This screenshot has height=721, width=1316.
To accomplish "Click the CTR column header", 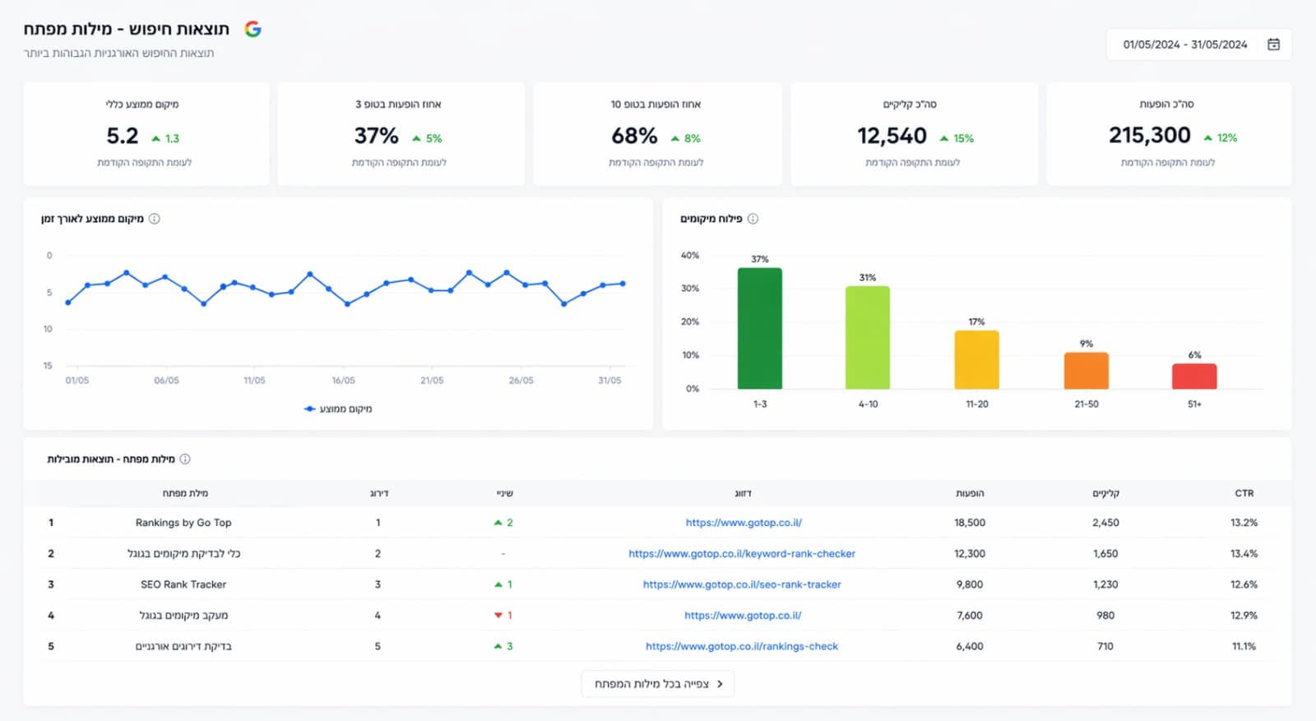I will click(1244, 493).
